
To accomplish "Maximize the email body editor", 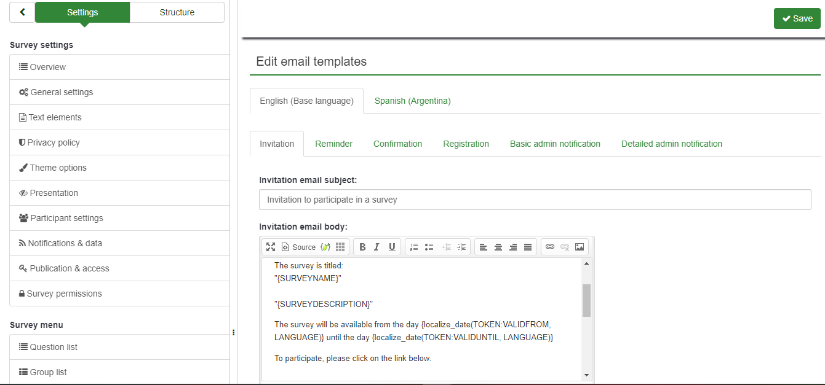I will (x=271, y=247).
